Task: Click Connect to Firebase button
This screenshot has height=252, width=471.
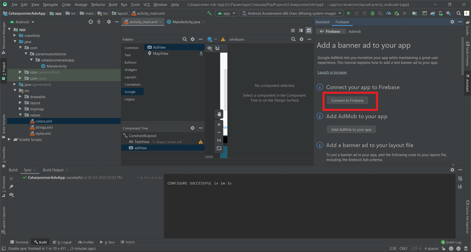Action: (x=347, y=101)
